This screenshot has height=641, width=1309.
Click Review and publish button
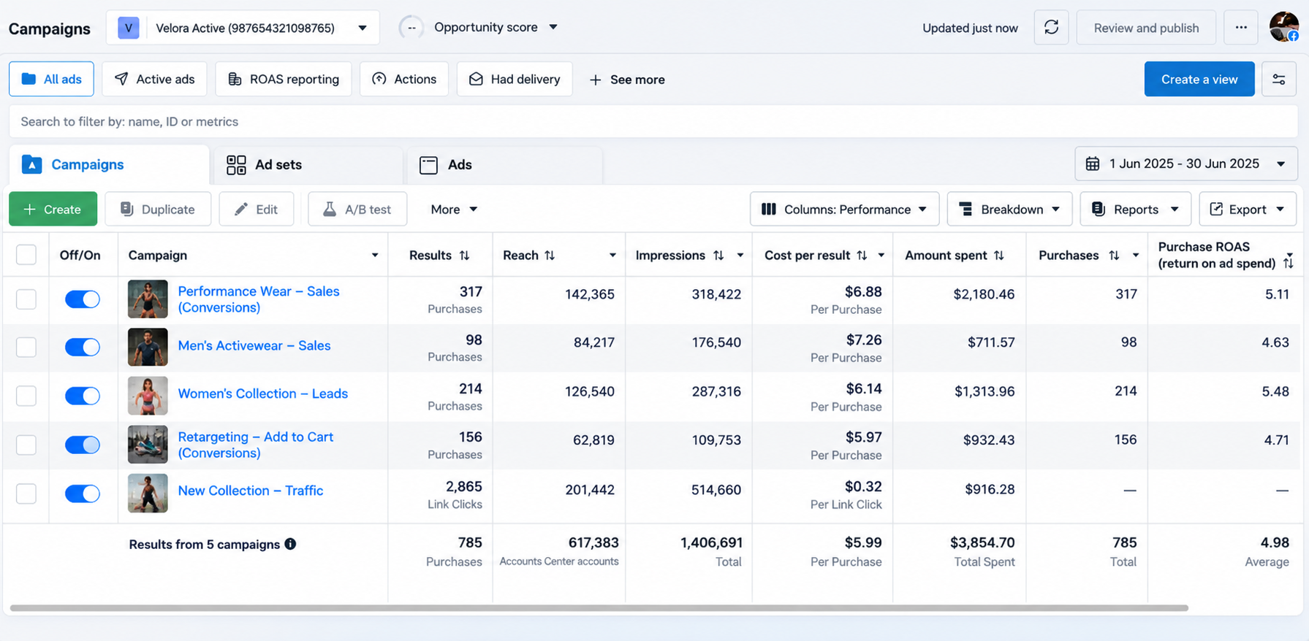pyautogui.click(x=1146, y=28)
